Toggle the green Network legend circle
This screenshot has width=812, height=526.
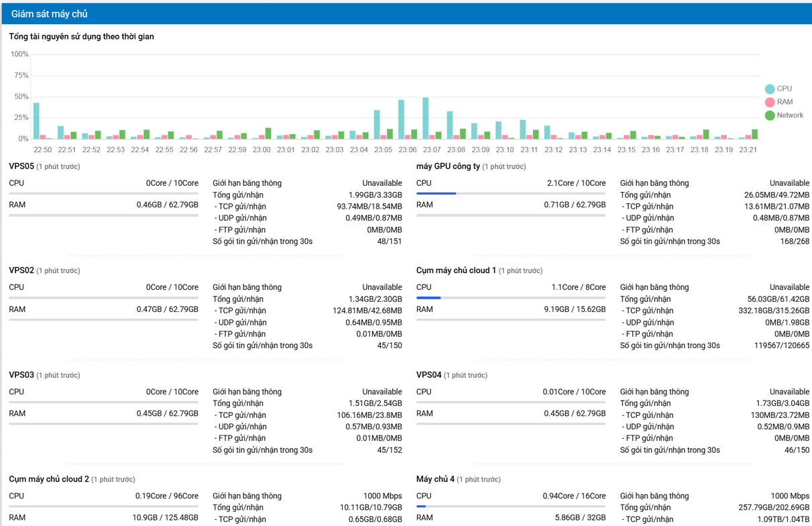[x=770, y=116]
